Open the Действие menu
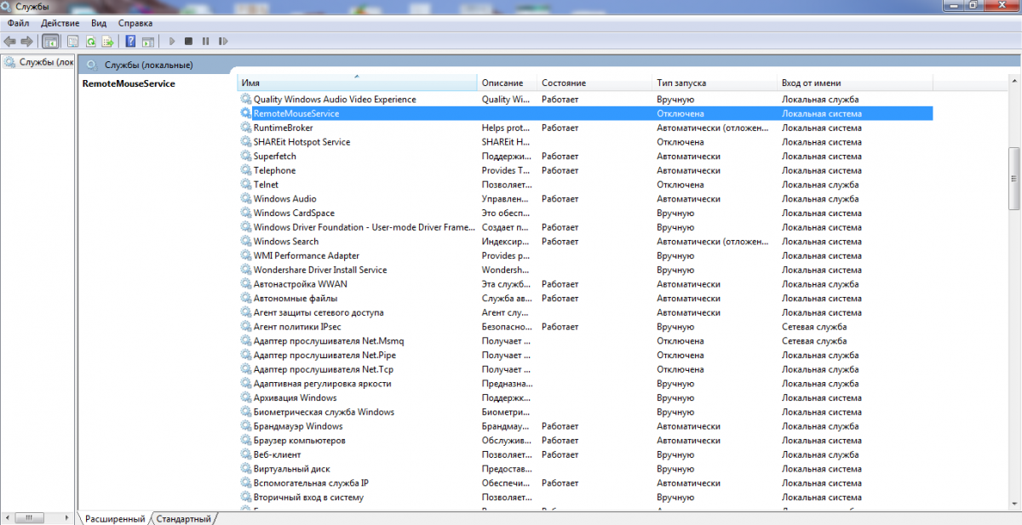This screenshot has height=525, width=1022. click(x=60, y=23)
